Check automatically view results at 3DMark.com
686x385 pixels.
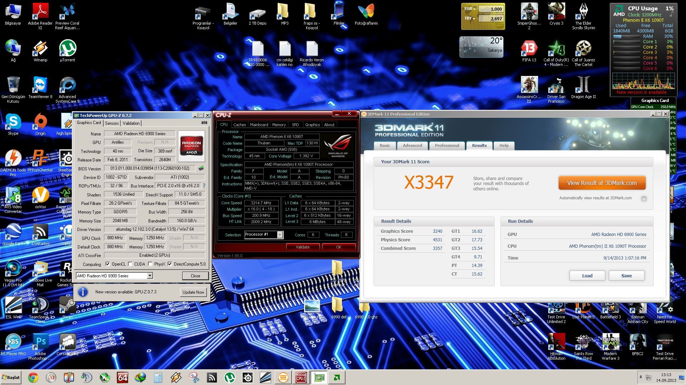coord(644,199)
